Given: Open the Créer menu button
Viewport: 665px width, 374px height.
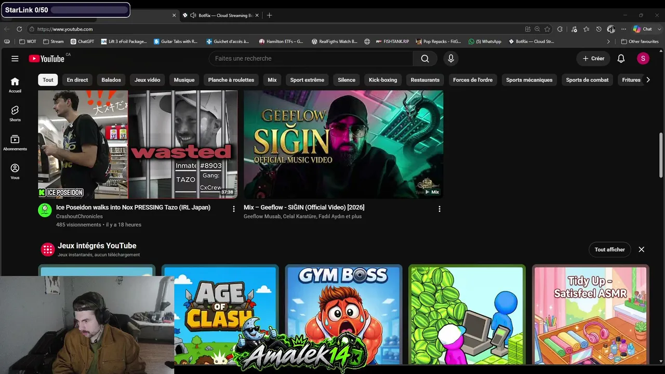Looking at the screenshot, I should coord(593,59).
